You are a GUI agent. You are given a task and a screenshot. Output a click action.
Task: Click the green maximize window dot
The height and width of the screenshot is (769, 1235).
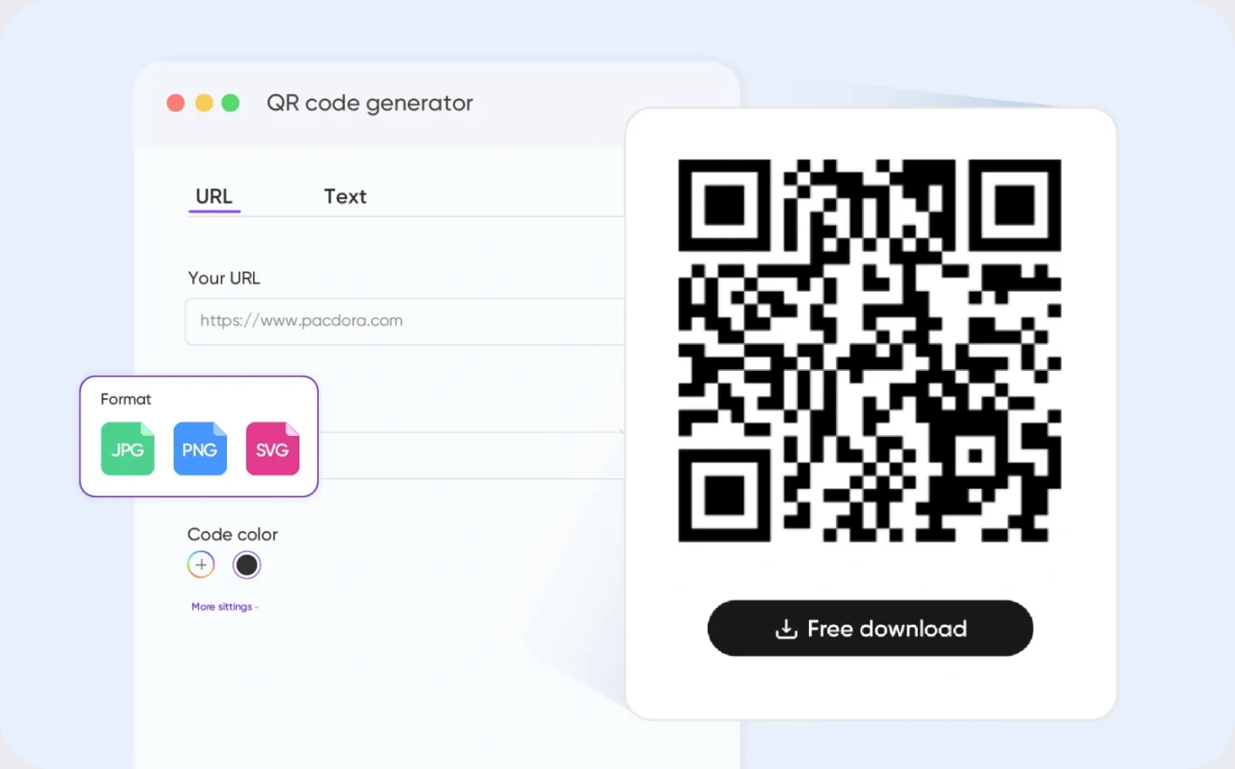pos(230,103)
